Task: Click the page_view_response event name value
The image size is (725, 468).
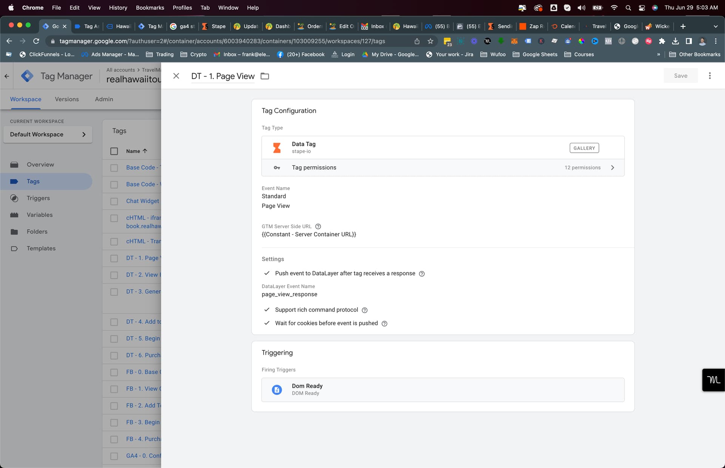Action: pyautogui.click(x=289, y=294)
